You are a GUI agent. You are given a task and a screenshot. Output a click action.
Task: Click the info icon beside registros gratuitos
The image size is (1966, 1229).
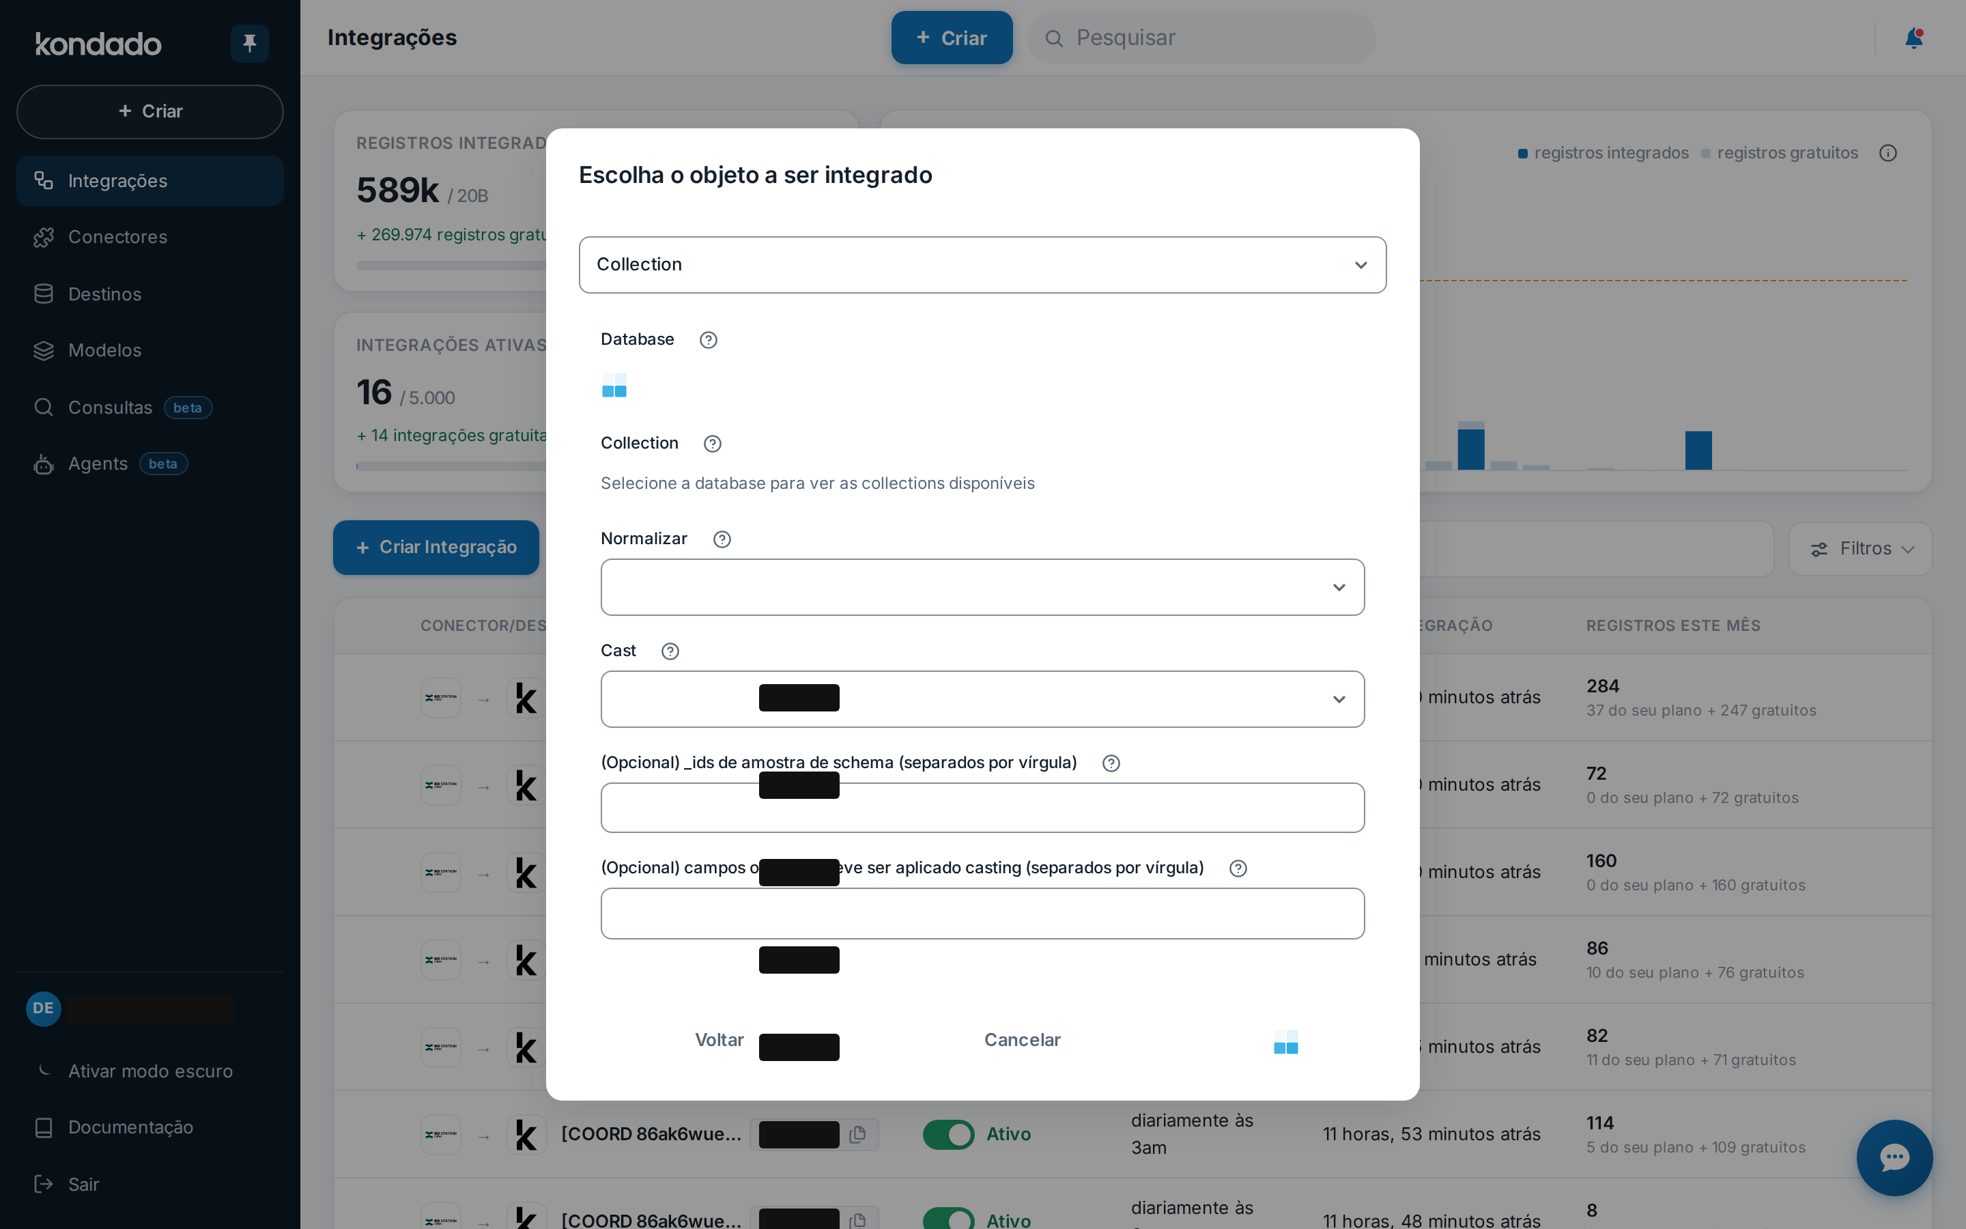click(x=1888, y=153)
